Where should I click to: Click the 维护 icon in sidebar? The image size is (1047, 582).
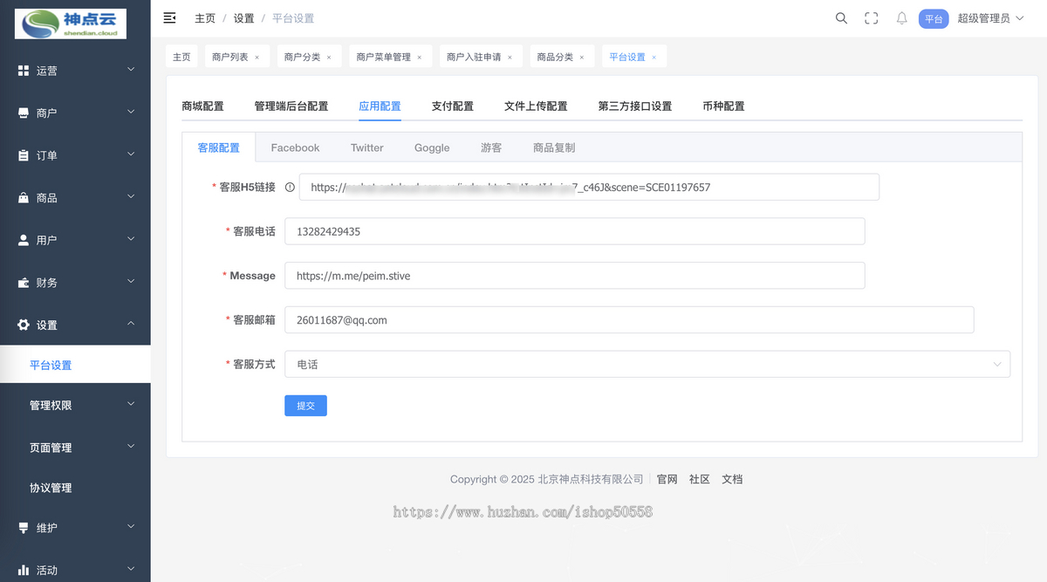24,528
